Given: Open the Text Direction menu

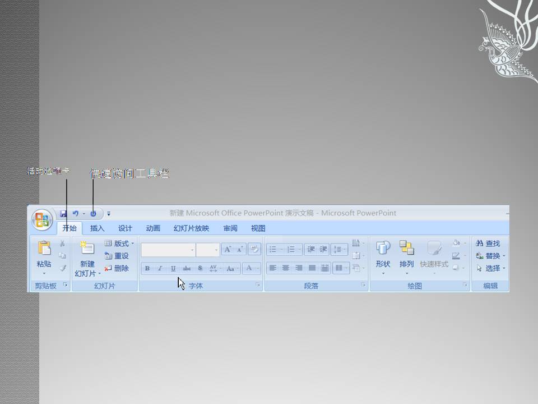Looking at the screenshot, I should click(x=358, y=243).
